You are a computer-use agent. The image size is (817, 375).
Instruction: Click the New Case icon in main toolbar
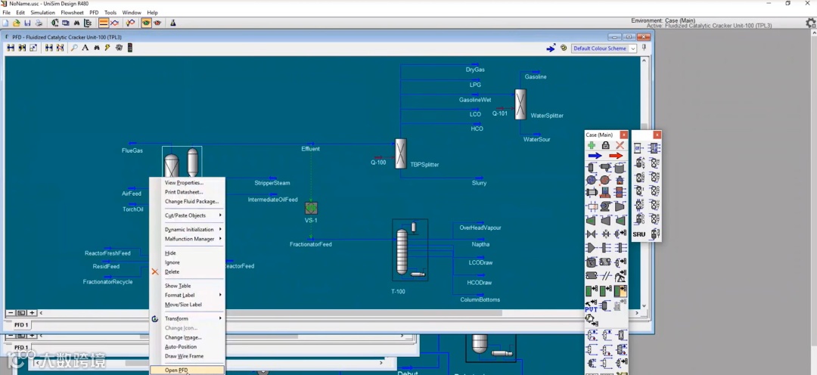coord(6,23)
